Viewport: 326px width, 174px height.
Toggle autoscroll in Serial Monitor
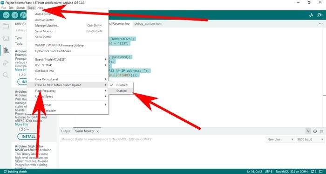coord(308,131)
